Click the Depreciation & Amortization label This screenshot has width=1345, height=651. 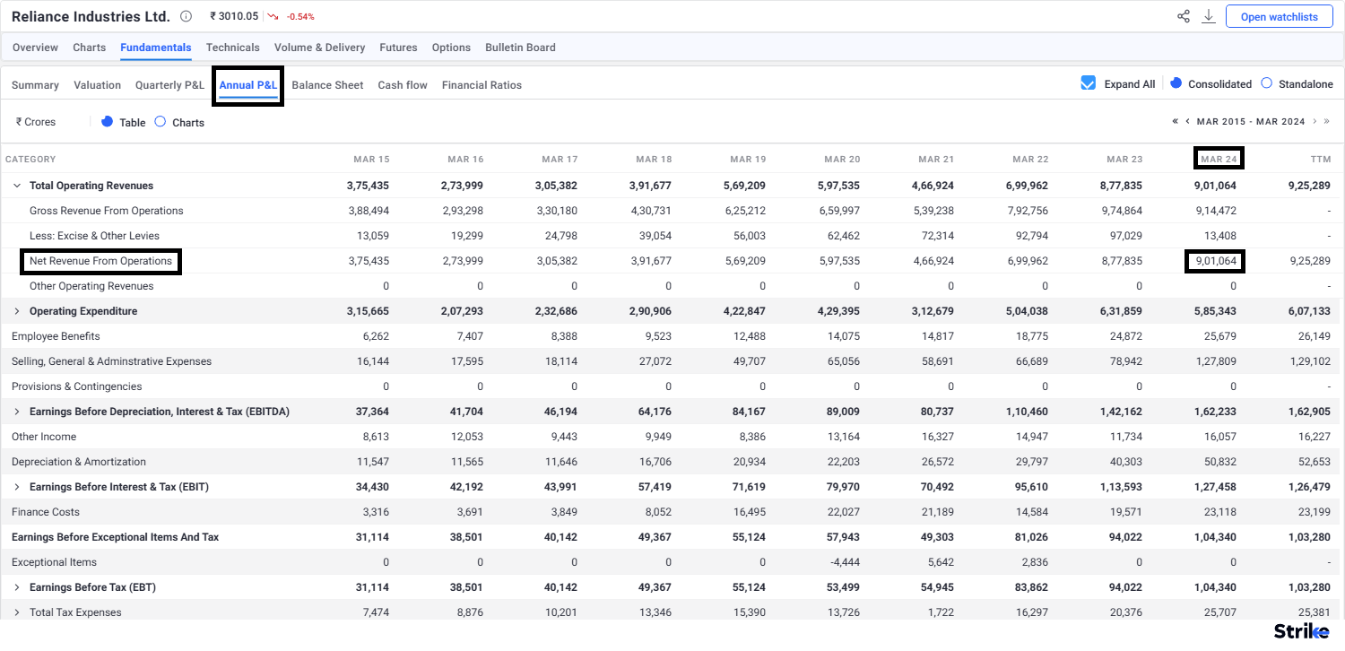tap(79, 462)
